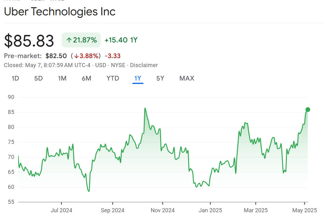324x221 pixels.
Task: Switch chart to 5Y view
Action: click(160, 78)
